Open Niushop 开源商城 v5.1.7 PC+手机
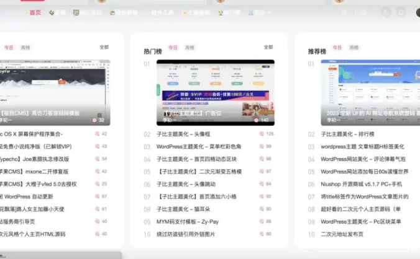Image resolution: width=420 pixels, height=259 pixels. click(362, 184)
